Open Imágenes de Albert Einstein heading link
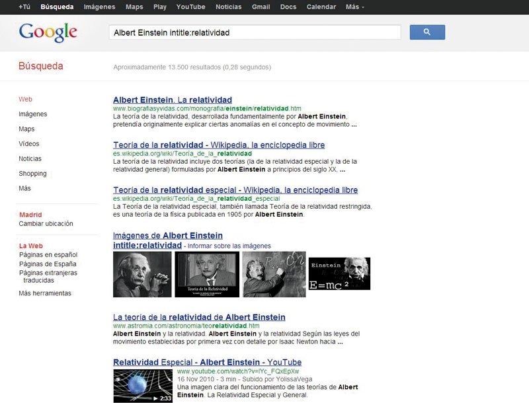 (168, 240)
